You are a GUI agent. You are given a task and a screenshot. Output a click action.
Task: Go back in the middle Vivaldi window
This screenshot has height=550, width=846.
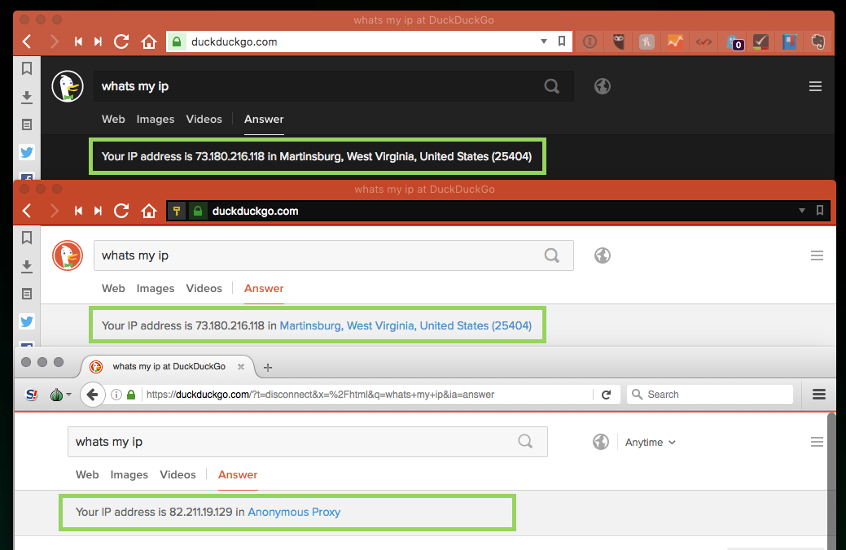[27, 211]
